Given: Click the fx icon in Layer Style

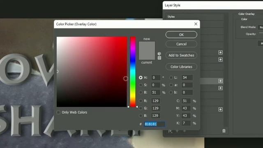Looking at the screenshot, I should point(170,131).
